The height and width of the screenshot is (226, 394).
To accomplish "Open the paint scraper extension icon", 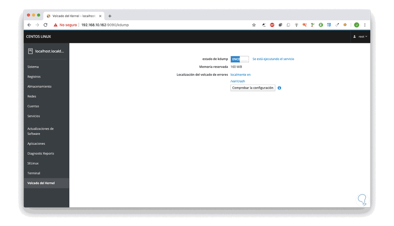I will point(337,25).
